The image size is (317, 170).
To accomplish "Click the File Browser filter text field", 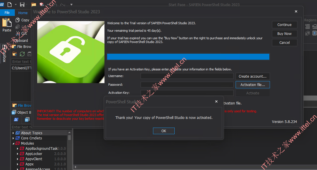I will click(x=21, y=61).
